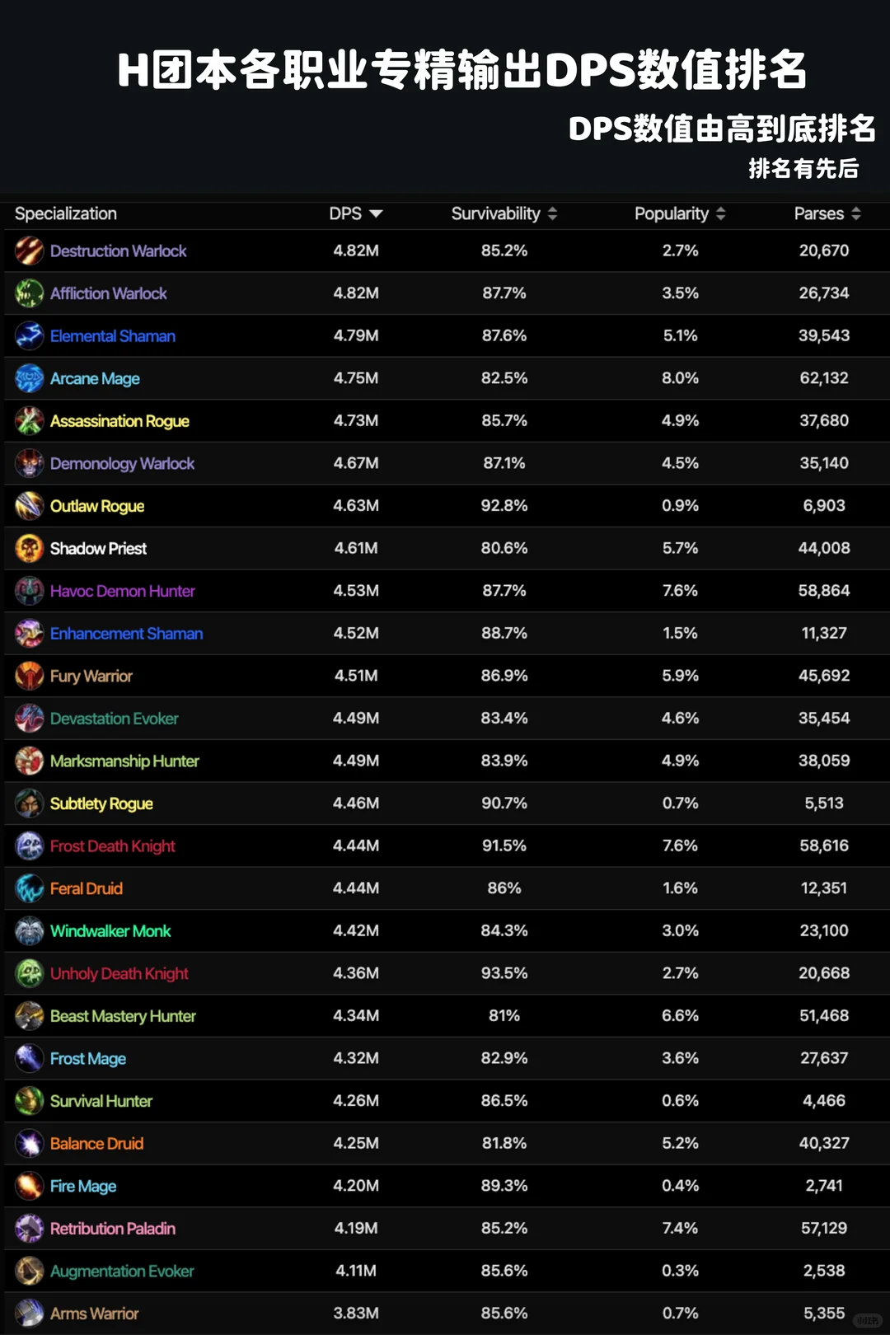Click the Augmentation Evoker spec icon
The image size is (890, 1335).
[30, 1272]
